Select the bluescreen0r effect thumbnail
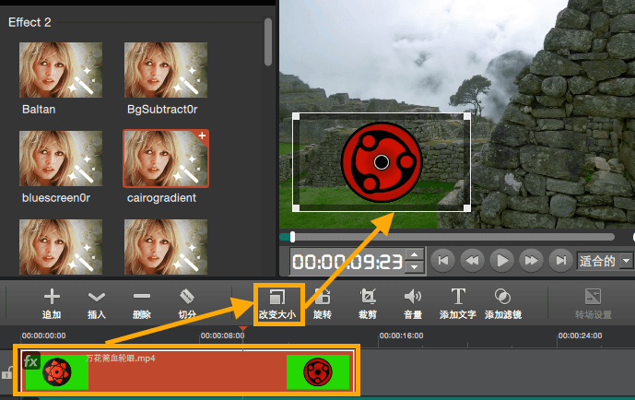 [61, 159]
